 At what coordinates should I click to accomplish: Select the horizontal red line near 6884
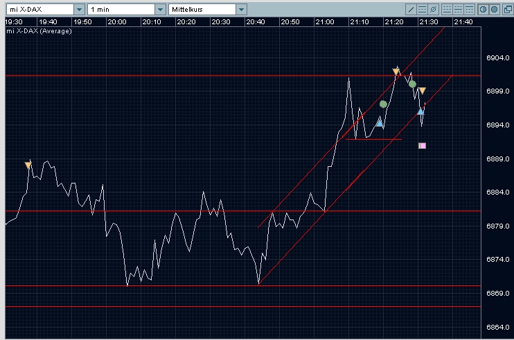pos(243,211)
